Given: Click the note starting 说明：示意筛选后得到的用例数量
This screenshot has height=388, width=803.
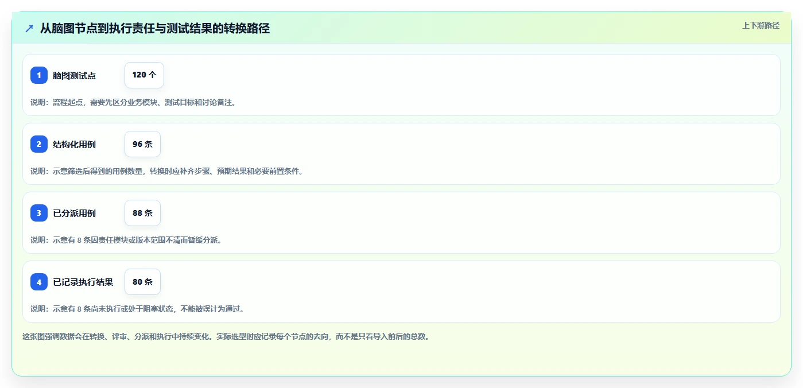Looking at the screenshot, I should pyautogui.click(x=166, y=171).
